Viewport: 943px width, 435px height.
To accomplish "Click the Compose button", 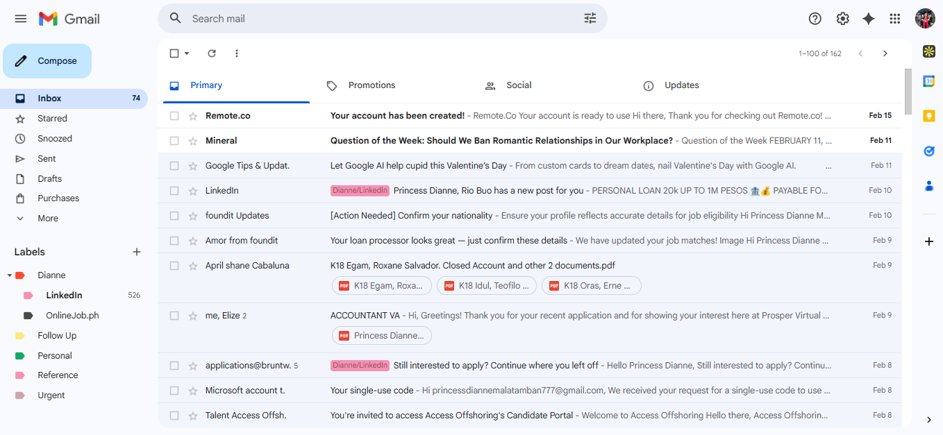I will [47, 61].
